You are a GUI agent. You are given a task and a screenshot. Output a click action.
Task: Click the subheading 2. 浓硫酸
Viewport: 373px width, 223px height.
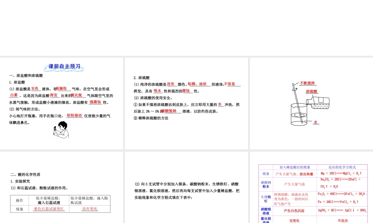[141, 78]
